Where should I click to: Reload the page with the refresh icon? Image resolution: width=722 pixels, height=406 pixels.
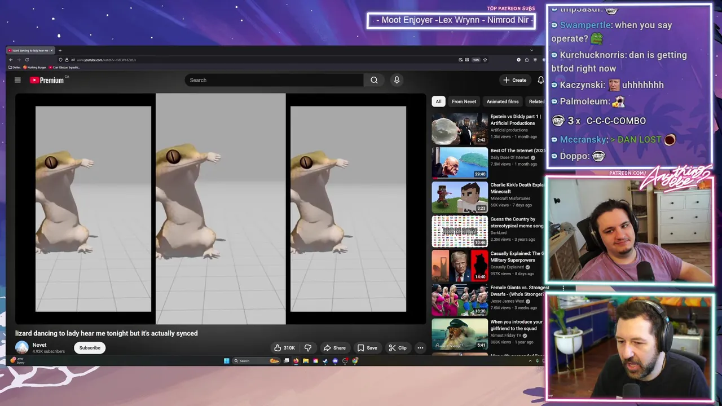pos(27,60)
